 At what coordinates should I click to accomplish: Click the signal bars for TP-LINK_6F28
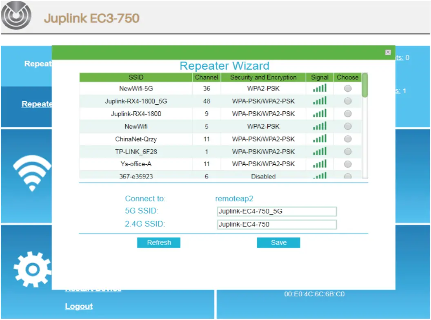pyautogui.click(x=319, y=151)
